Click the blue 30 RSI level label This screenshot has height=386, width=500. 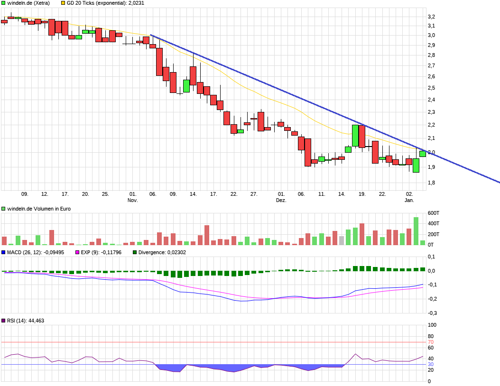(x=431, y=364)
